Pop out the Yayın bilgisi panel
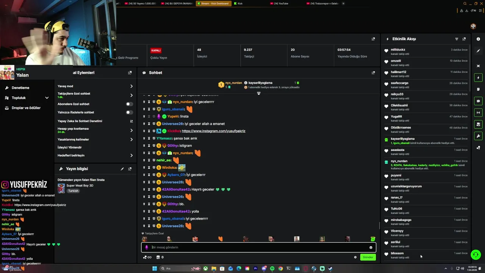 point(130,169)
